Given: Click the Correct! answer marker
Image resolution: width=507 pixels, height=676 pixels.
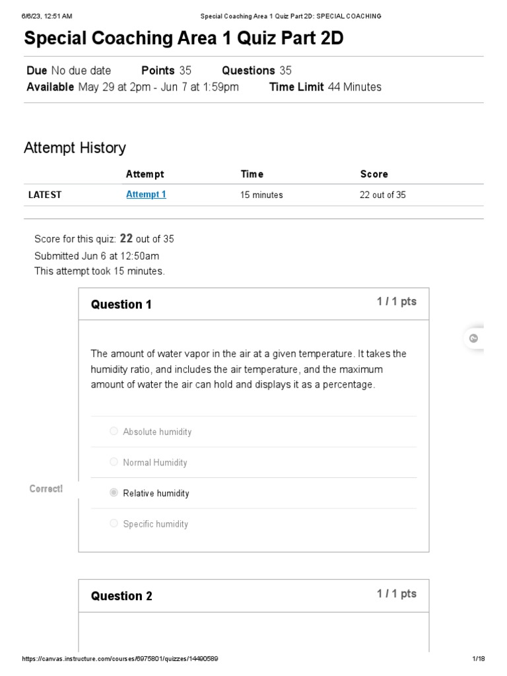Looking at the screenshot, I should point(46,489).
